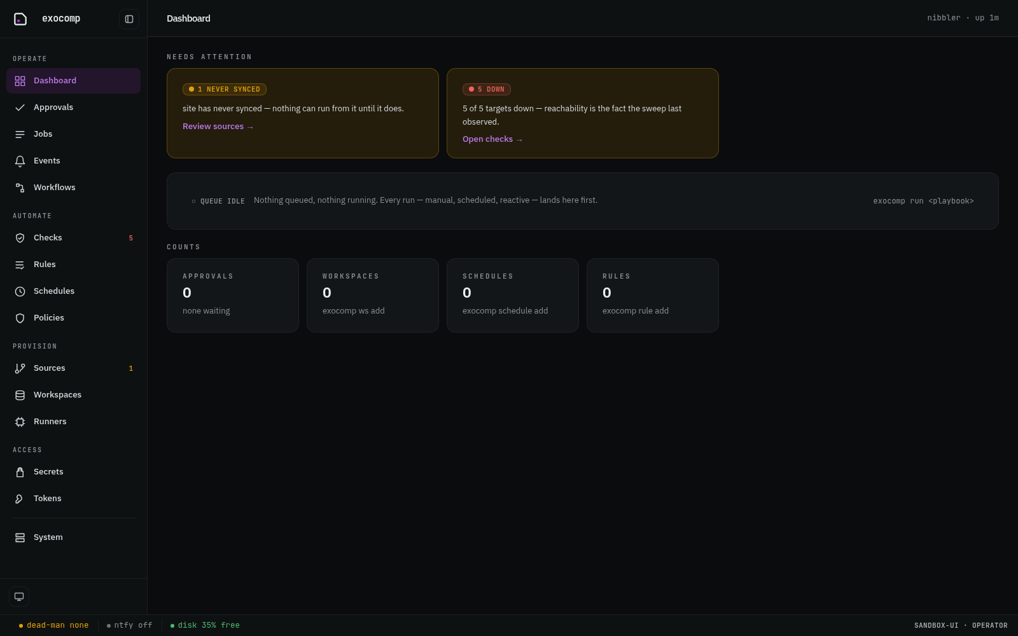Click the Secrets lock icon
Viewport: 1018px width, 636px height.
click(x=20, y=472)
